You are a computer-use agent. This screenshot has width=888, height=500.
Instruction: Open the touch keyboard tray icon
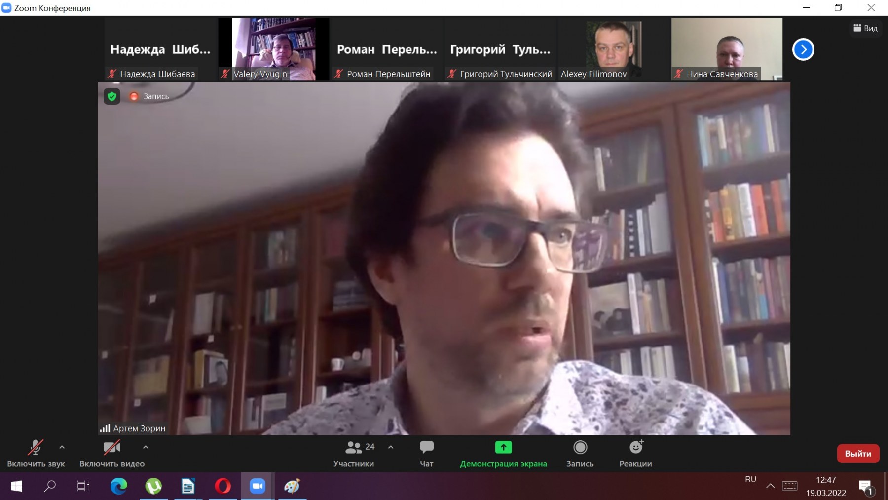point(789,486)
